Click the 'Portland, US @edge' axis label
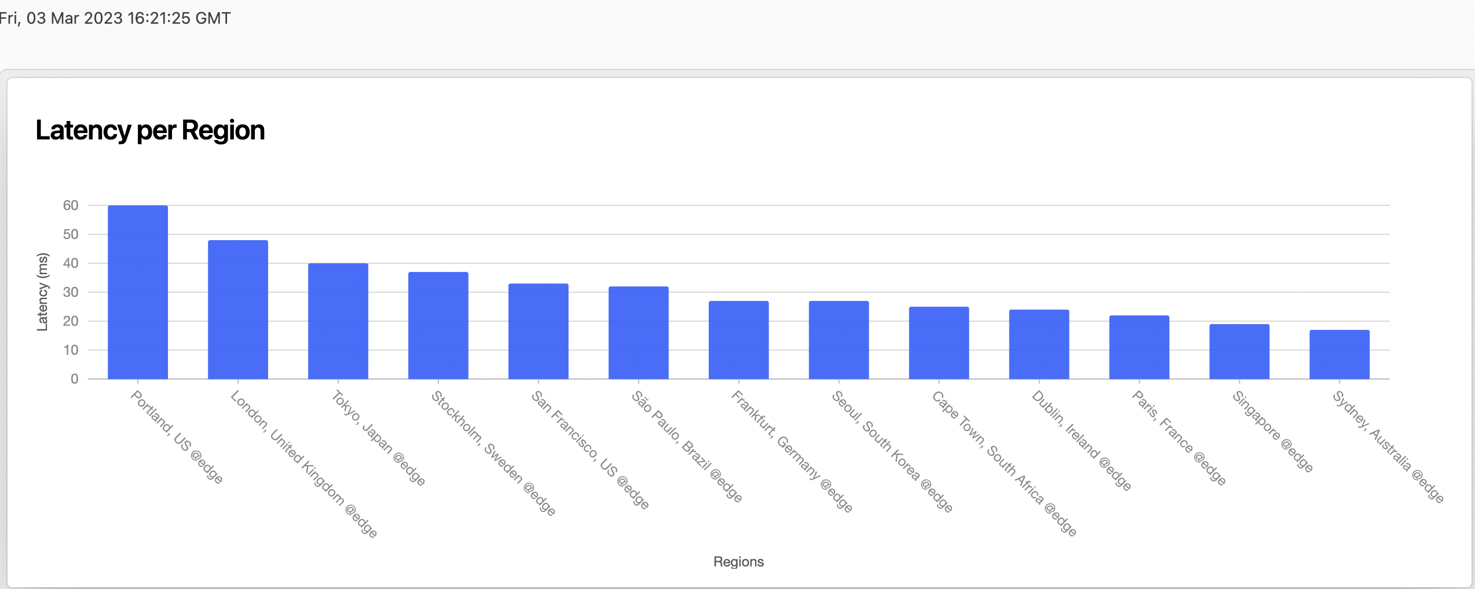The height and width of the screenshot is (589, 1475). click(177, 437)
